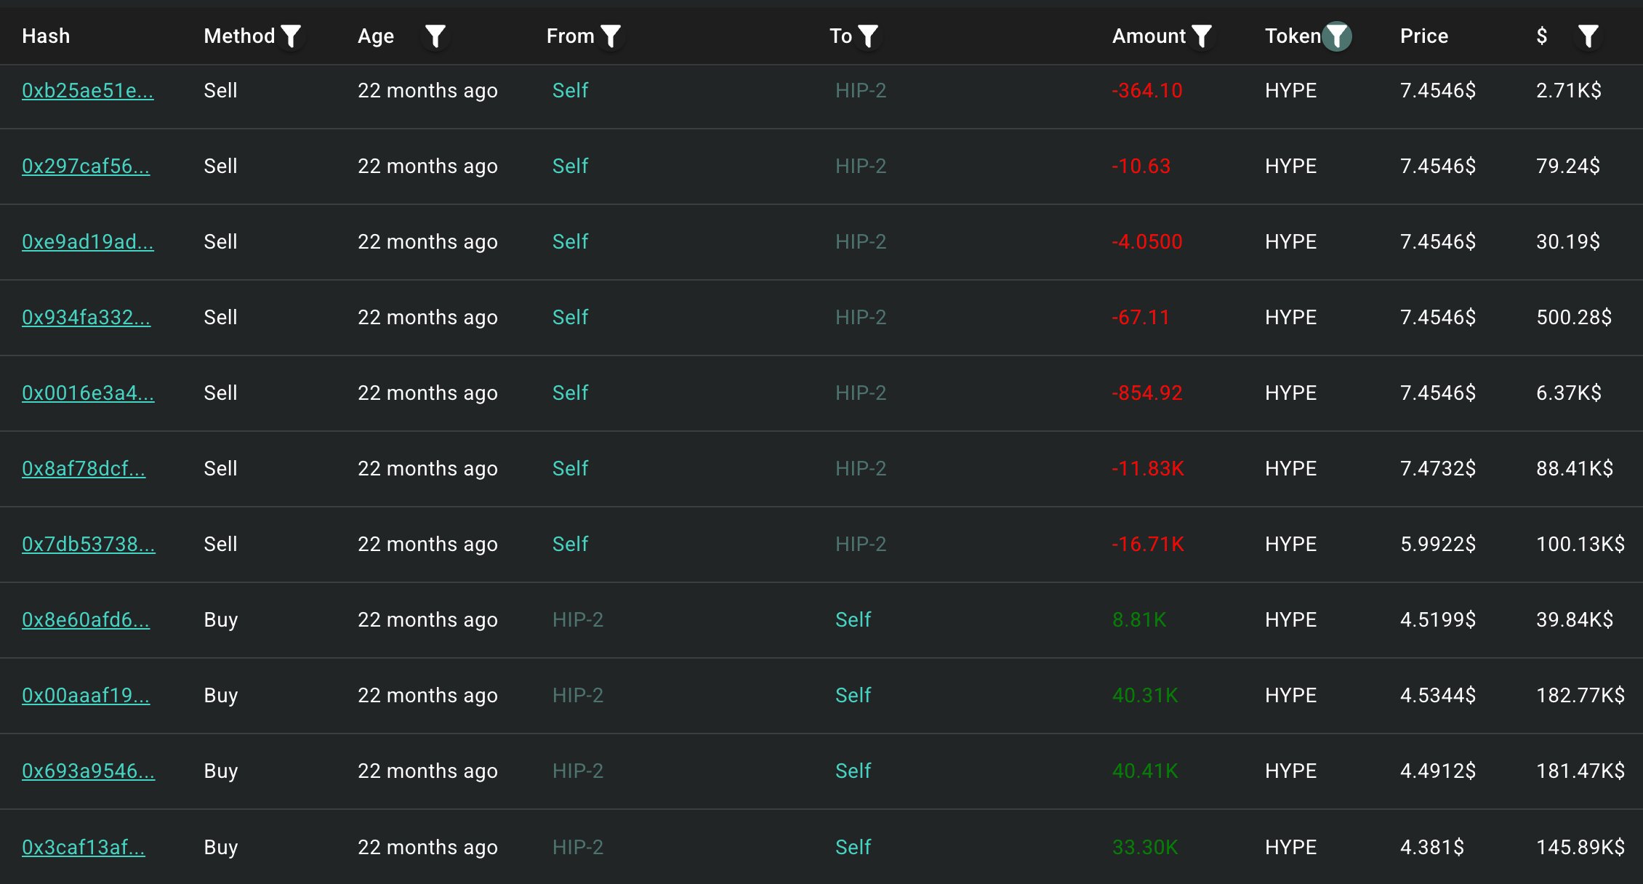
Task: Open the Age column filter
Action: 435,36
